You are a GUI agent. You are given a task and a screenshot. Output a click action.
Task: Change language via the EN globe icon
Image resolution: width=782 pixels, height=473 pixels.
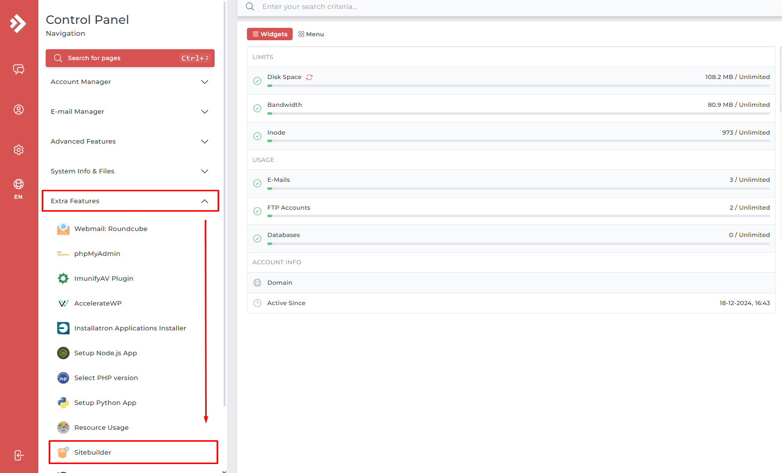pos(18,188)
